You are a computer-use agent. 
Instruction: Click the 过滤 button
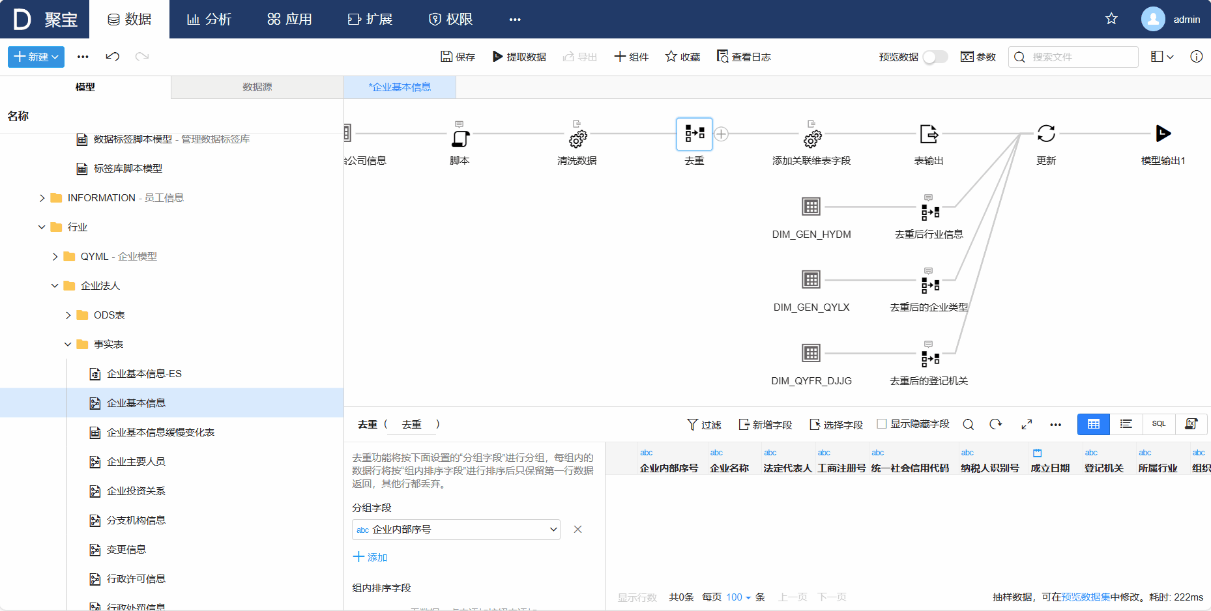tap(704, 425)
